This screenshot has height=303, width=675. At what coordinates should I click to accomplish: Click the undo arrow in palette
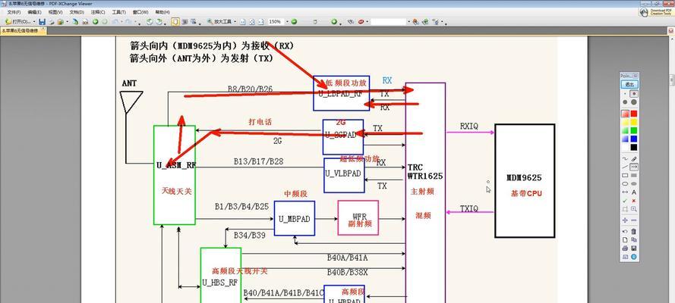pos(625,231)
